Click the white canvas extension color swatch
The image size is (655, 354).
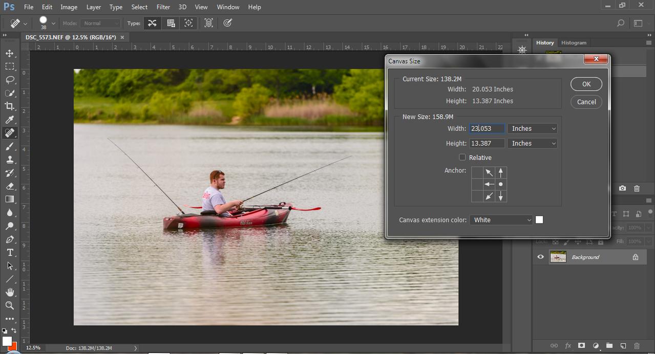(x=539, y=220)
